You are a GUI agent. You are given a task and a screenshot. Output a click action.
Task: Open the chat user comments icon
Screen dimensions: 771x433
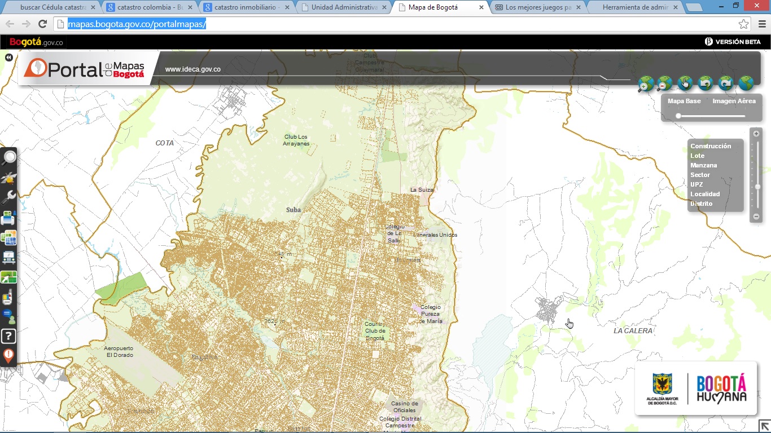click(x=8, y=316)
